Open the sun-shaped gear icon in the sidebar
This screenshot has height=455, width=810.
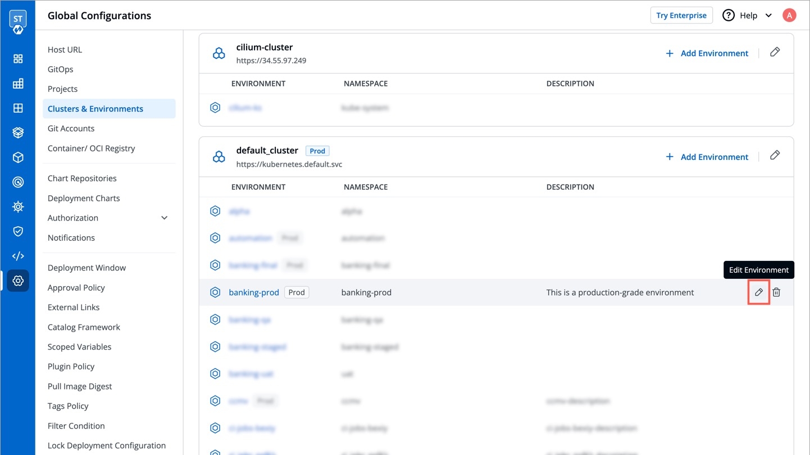18,207
